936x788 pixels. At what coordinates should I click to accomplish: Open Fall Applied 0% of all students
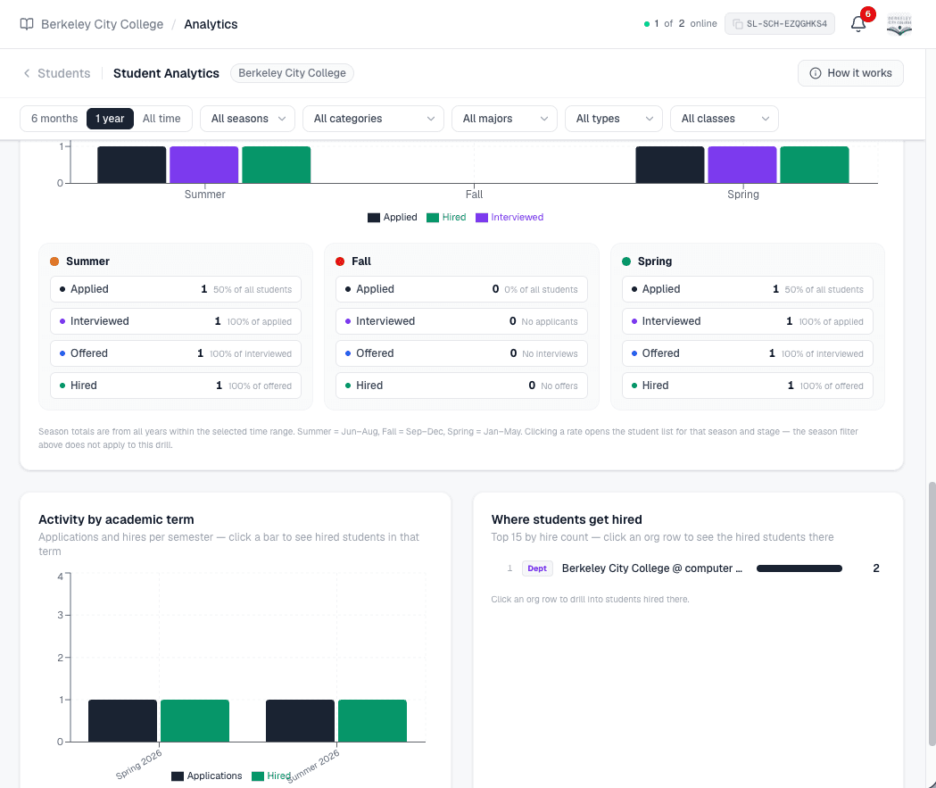click(461, 289)
